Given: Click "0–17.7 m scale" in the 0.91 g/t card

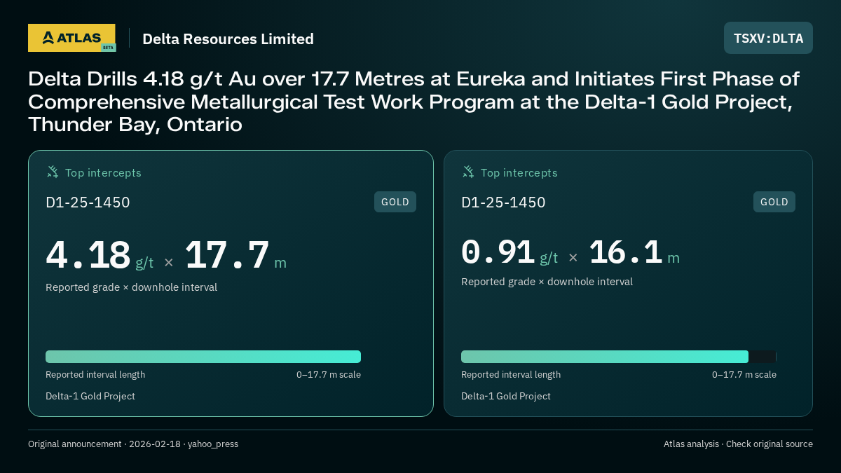Looking at the screenshot, I should [744, 375].
